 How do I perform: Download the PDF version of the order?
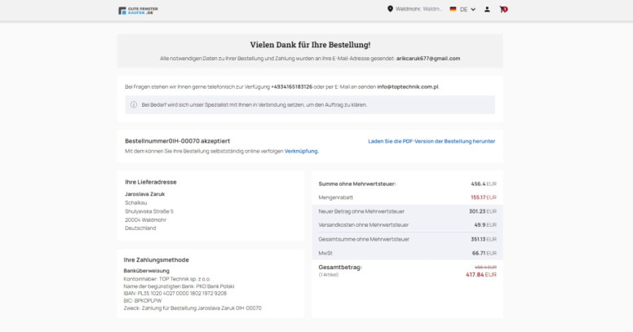pos(432,141)
